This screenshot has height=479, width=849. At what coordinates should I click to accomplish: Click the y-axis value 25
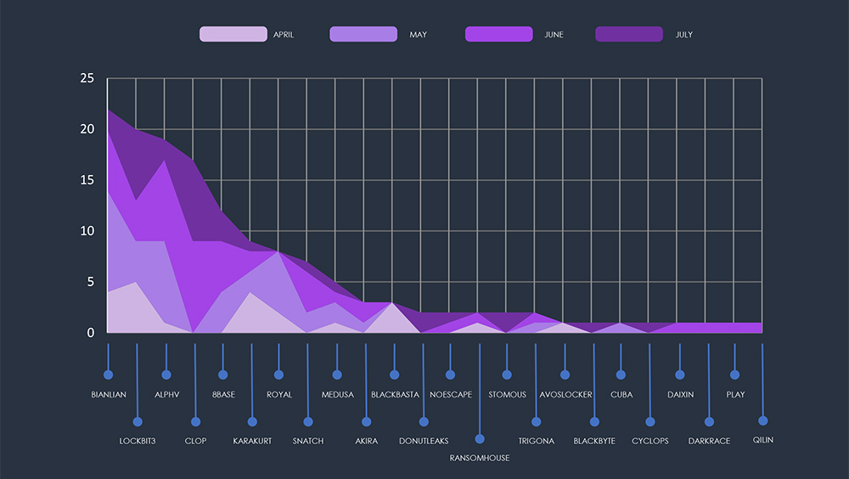pos(87,79)
